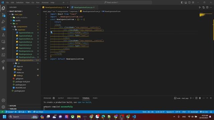
Task: Switch to the PORTS panel tab
Action: 95,98
